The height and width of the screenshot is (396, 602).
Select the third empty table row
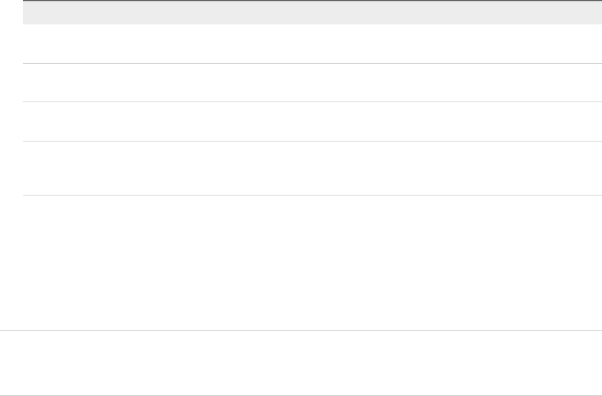[313, 122]
